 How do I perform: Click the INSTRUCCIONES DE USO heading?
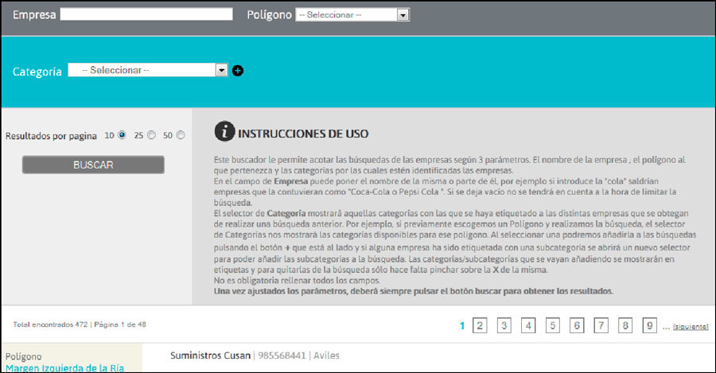point(303,134)
